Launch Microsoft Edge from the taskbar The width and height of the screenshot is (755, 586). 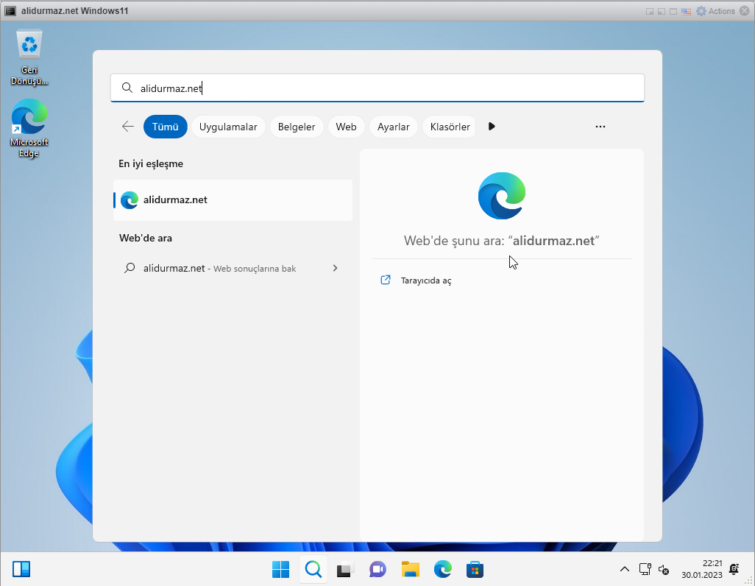point(442,570)
